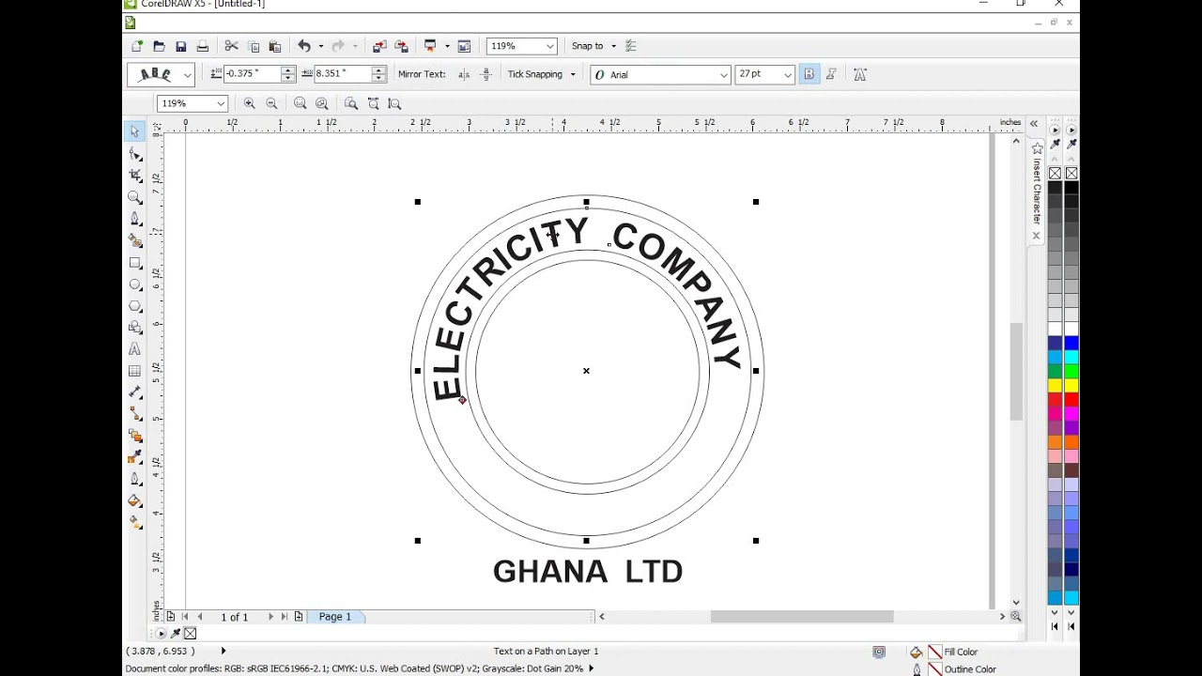Image resolution: width=1202 pixels, height=676 pixels.
Task: Copy the selection to clipboard
Action: pyautogui.click(x=254, y=46)
